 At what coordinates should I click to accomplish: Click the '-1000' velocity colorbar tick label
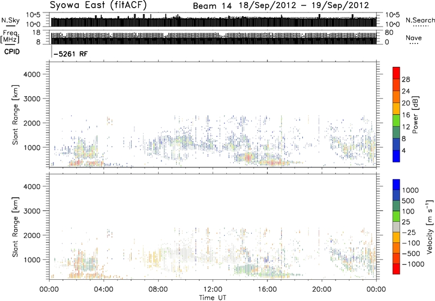tap(413, 264)
